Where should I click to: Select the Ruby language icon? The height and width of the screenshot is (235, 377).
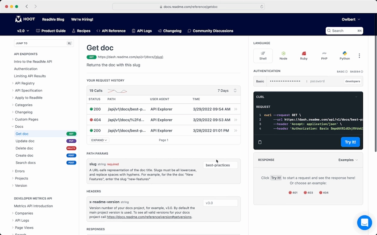tap(304, 56)
